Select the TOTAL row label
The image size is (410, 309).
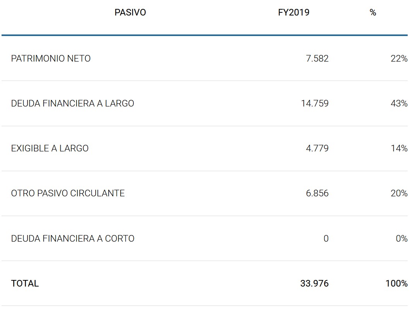tap(25, 283)
